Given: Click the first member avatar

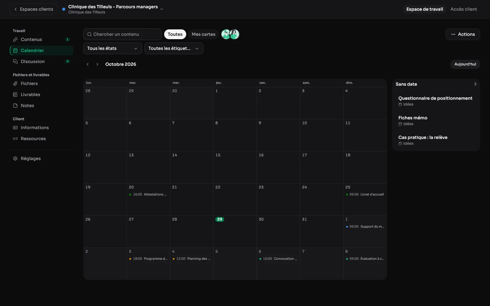Looking at the screenshot, I should point(226,34).
